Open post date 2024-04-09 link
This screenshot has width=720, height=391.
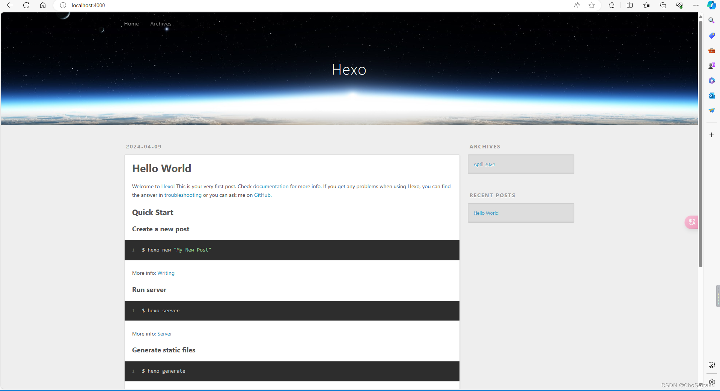coord(144,147)
